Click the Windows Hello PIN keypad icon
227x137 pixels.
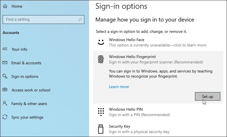[101, 112]
